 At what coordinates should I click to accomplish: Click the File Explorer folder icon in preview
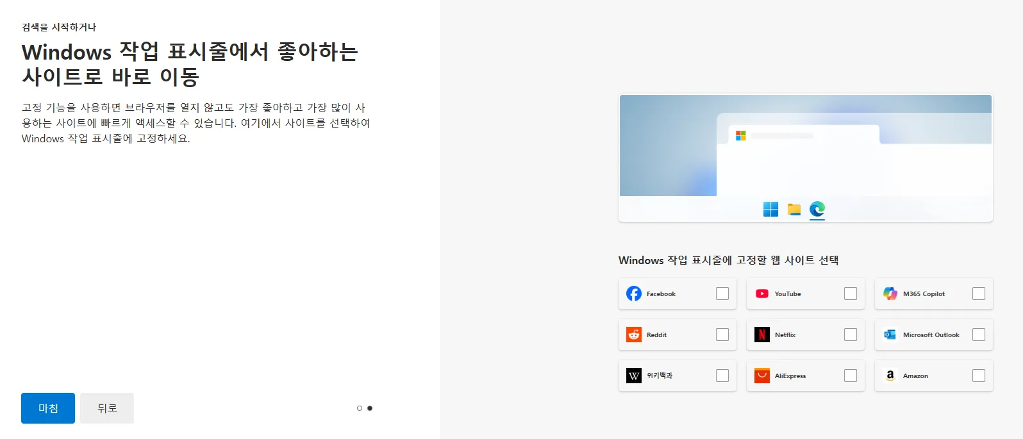[x=794, y=210]
